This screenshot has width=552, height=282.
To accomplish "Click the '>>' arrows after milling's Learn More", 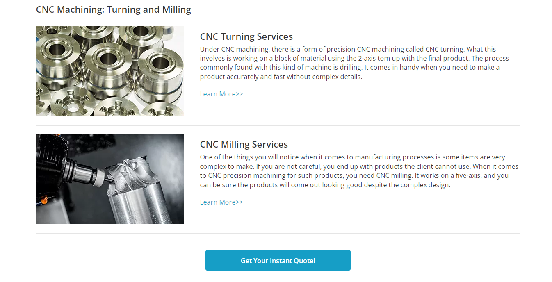I will 240,202.
